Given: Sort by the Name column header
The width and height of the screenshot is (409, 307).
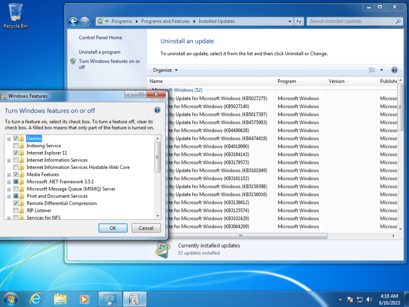Looking at the screenshot, I should 211,81.
